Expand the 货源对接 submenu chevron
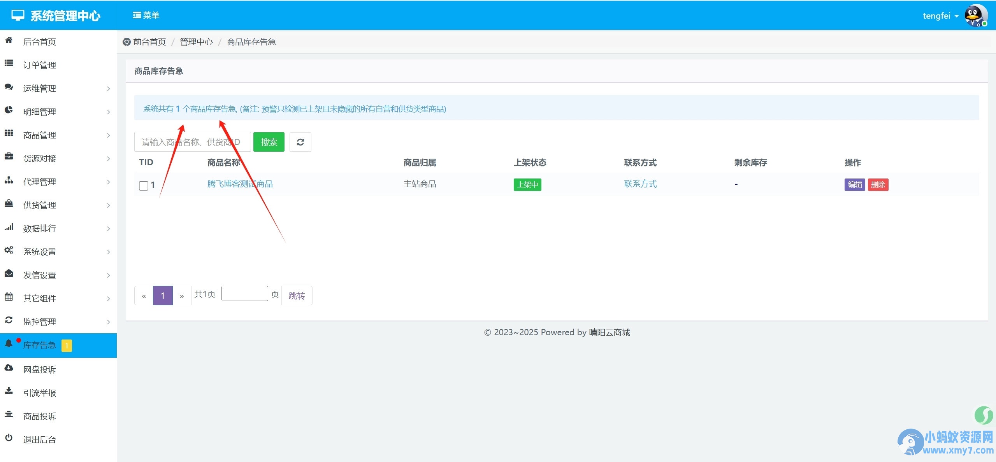The image size is (996, 462). pos(109,159)
